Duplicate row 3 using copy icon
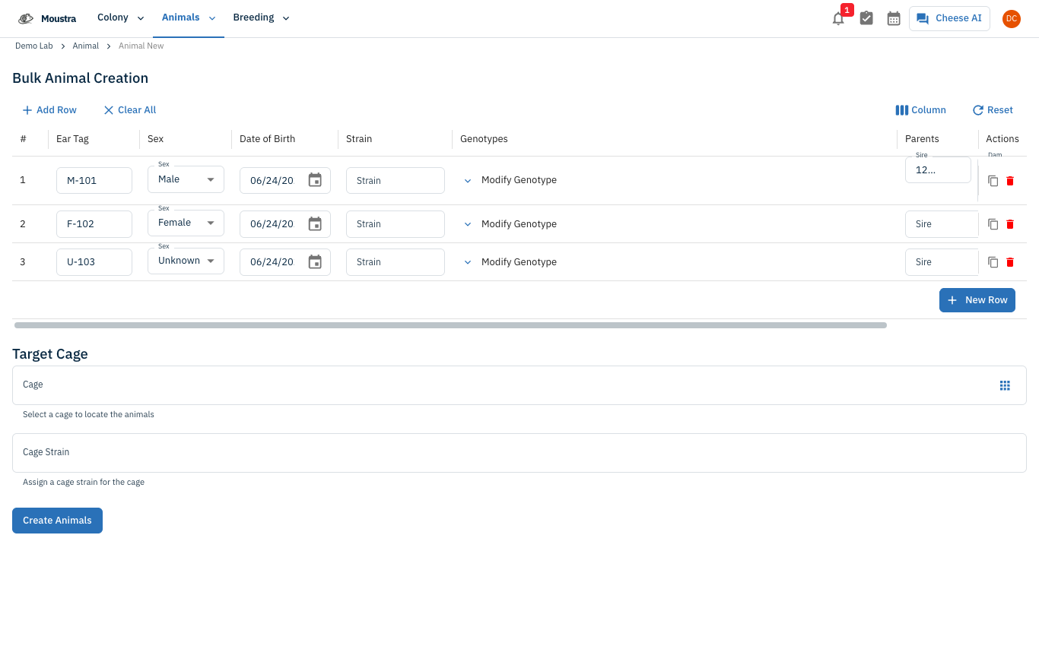Viewport: 1039px width, 649px height. pyautogui.click(x=993, y=262)
